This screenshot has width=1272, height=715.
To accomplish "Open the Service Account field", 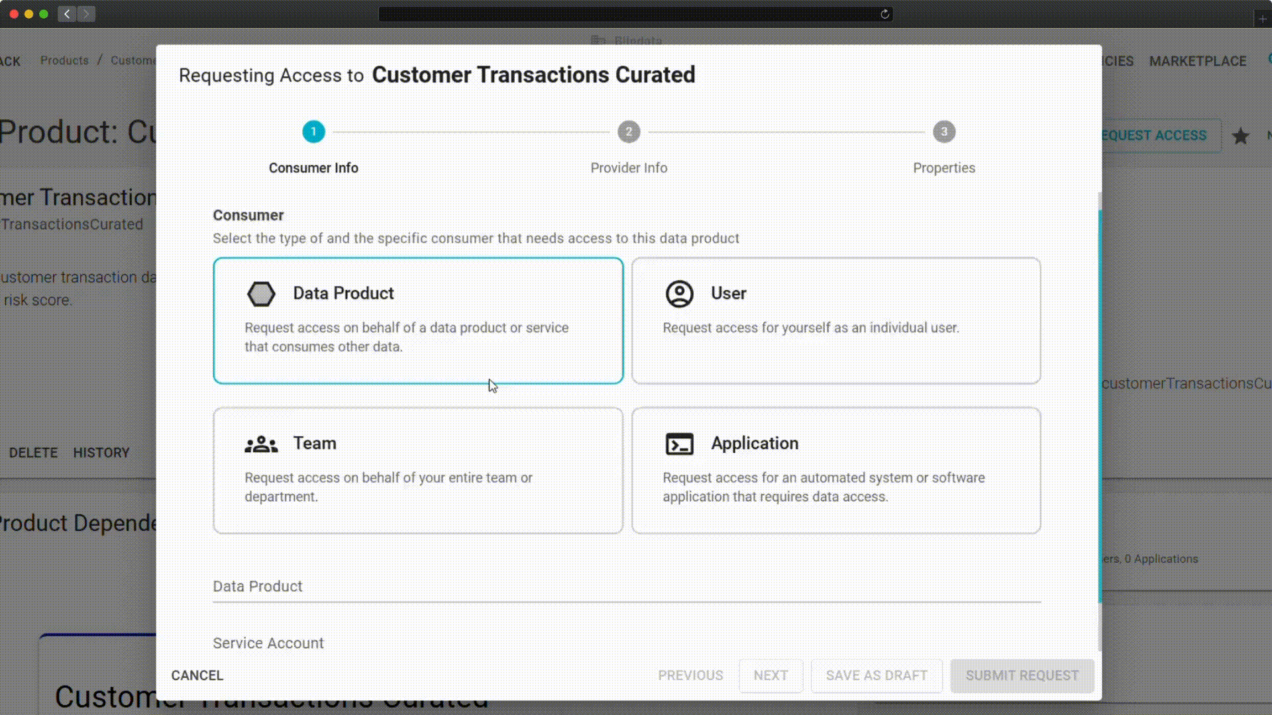I will coord(627,643).
